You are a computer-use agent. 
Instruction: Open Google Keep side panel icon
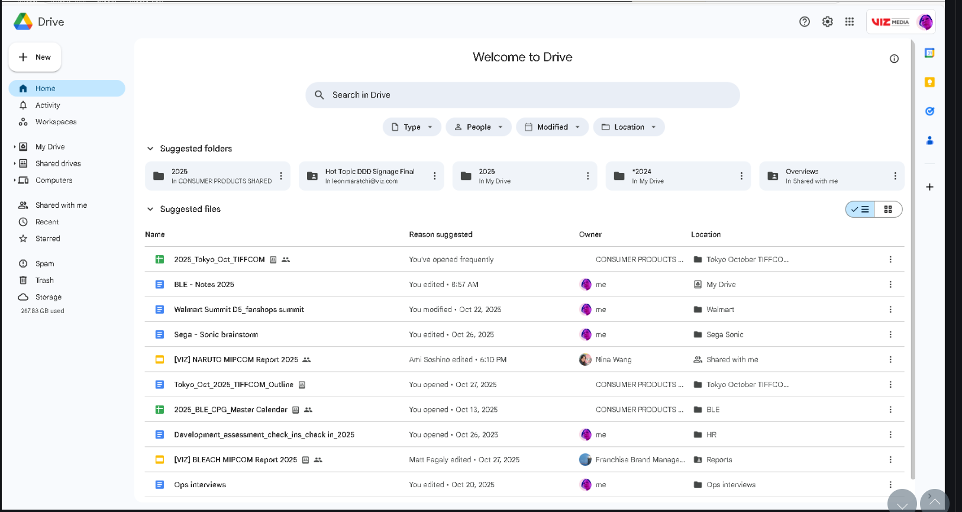coord(929,82)
